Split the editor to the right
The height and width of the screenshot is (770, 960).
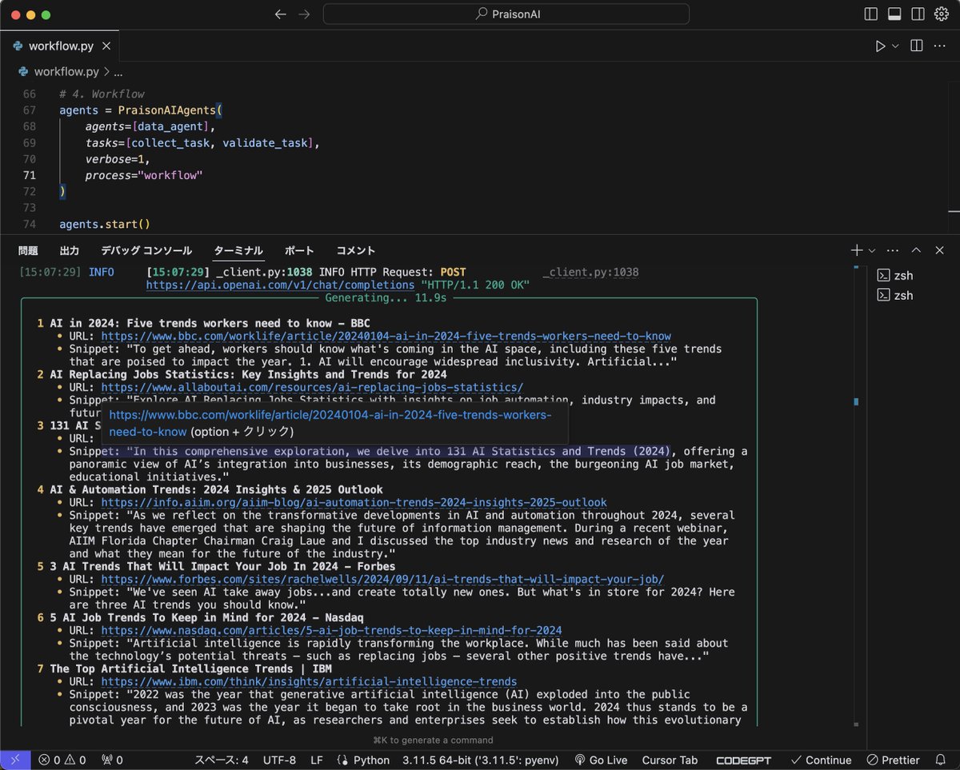pos(917,46)
